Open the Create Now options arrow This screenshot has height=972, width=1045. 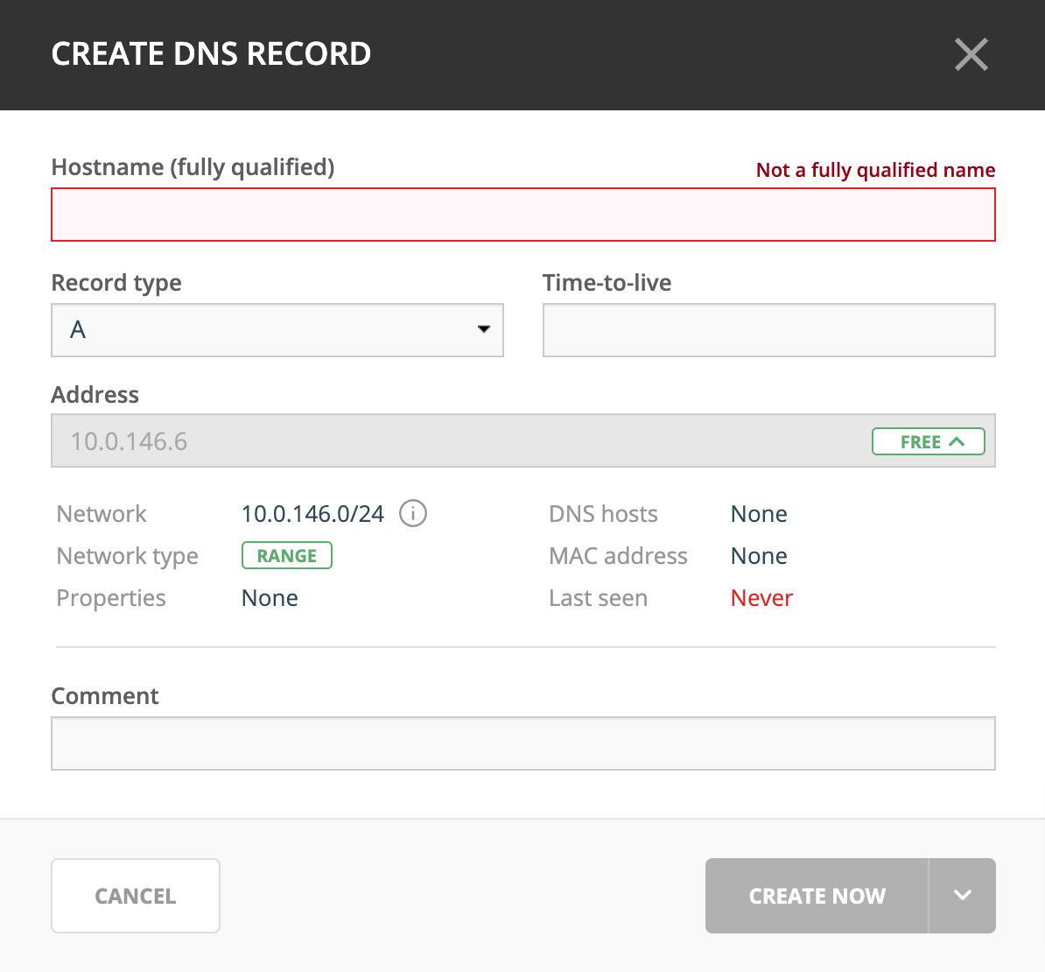point(962,895)
